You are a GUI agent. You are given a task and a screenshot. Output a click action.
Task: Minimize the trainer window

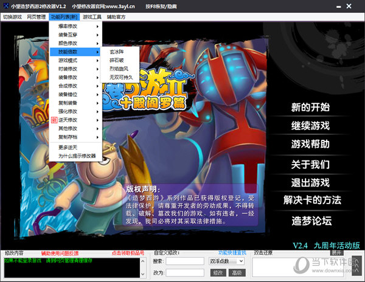[338, 7]
